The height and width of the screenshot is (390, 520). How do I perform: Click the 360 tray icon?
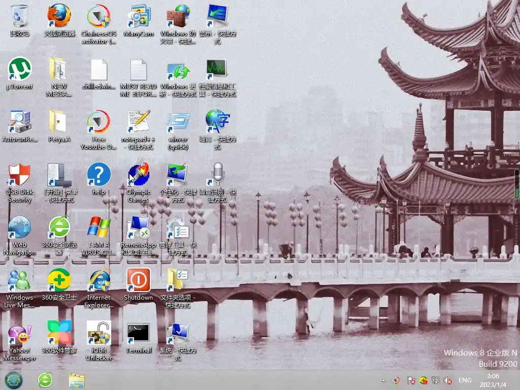(423, 380)
